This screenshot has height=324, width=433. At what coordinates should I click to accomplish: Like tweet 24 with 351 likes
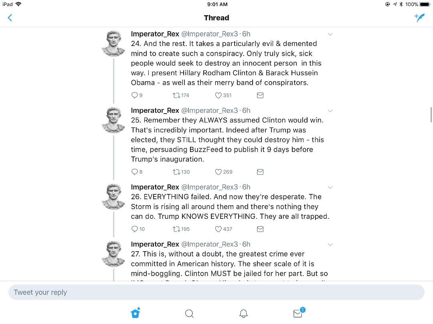click(218, 95)
